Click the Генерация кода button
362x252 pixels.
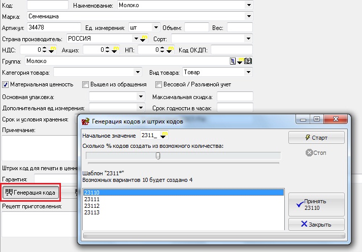30,192
